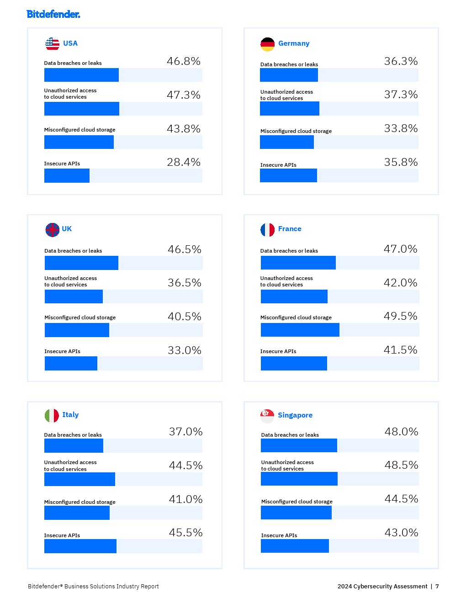Image resolution: width=466 pixels, height=603 pixels.
Task: Click UK Insecure APIs bar
Action: (x=71, y=364)
